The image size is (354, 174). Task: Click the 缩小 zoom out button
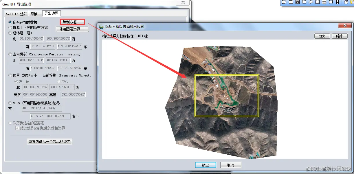point(340,36)
